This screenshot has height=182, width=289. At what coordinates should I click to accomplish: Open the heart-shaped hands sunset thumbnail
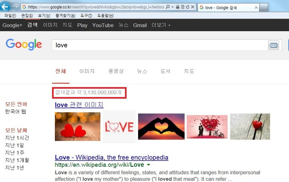click(x=161, y=127)
